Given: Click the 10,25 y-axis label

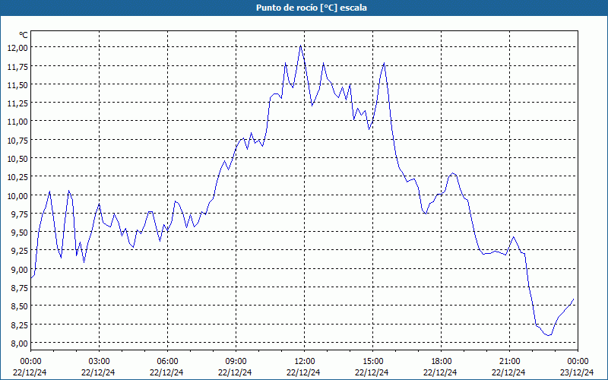Looking at the screenshot, I should click(17, 177).
